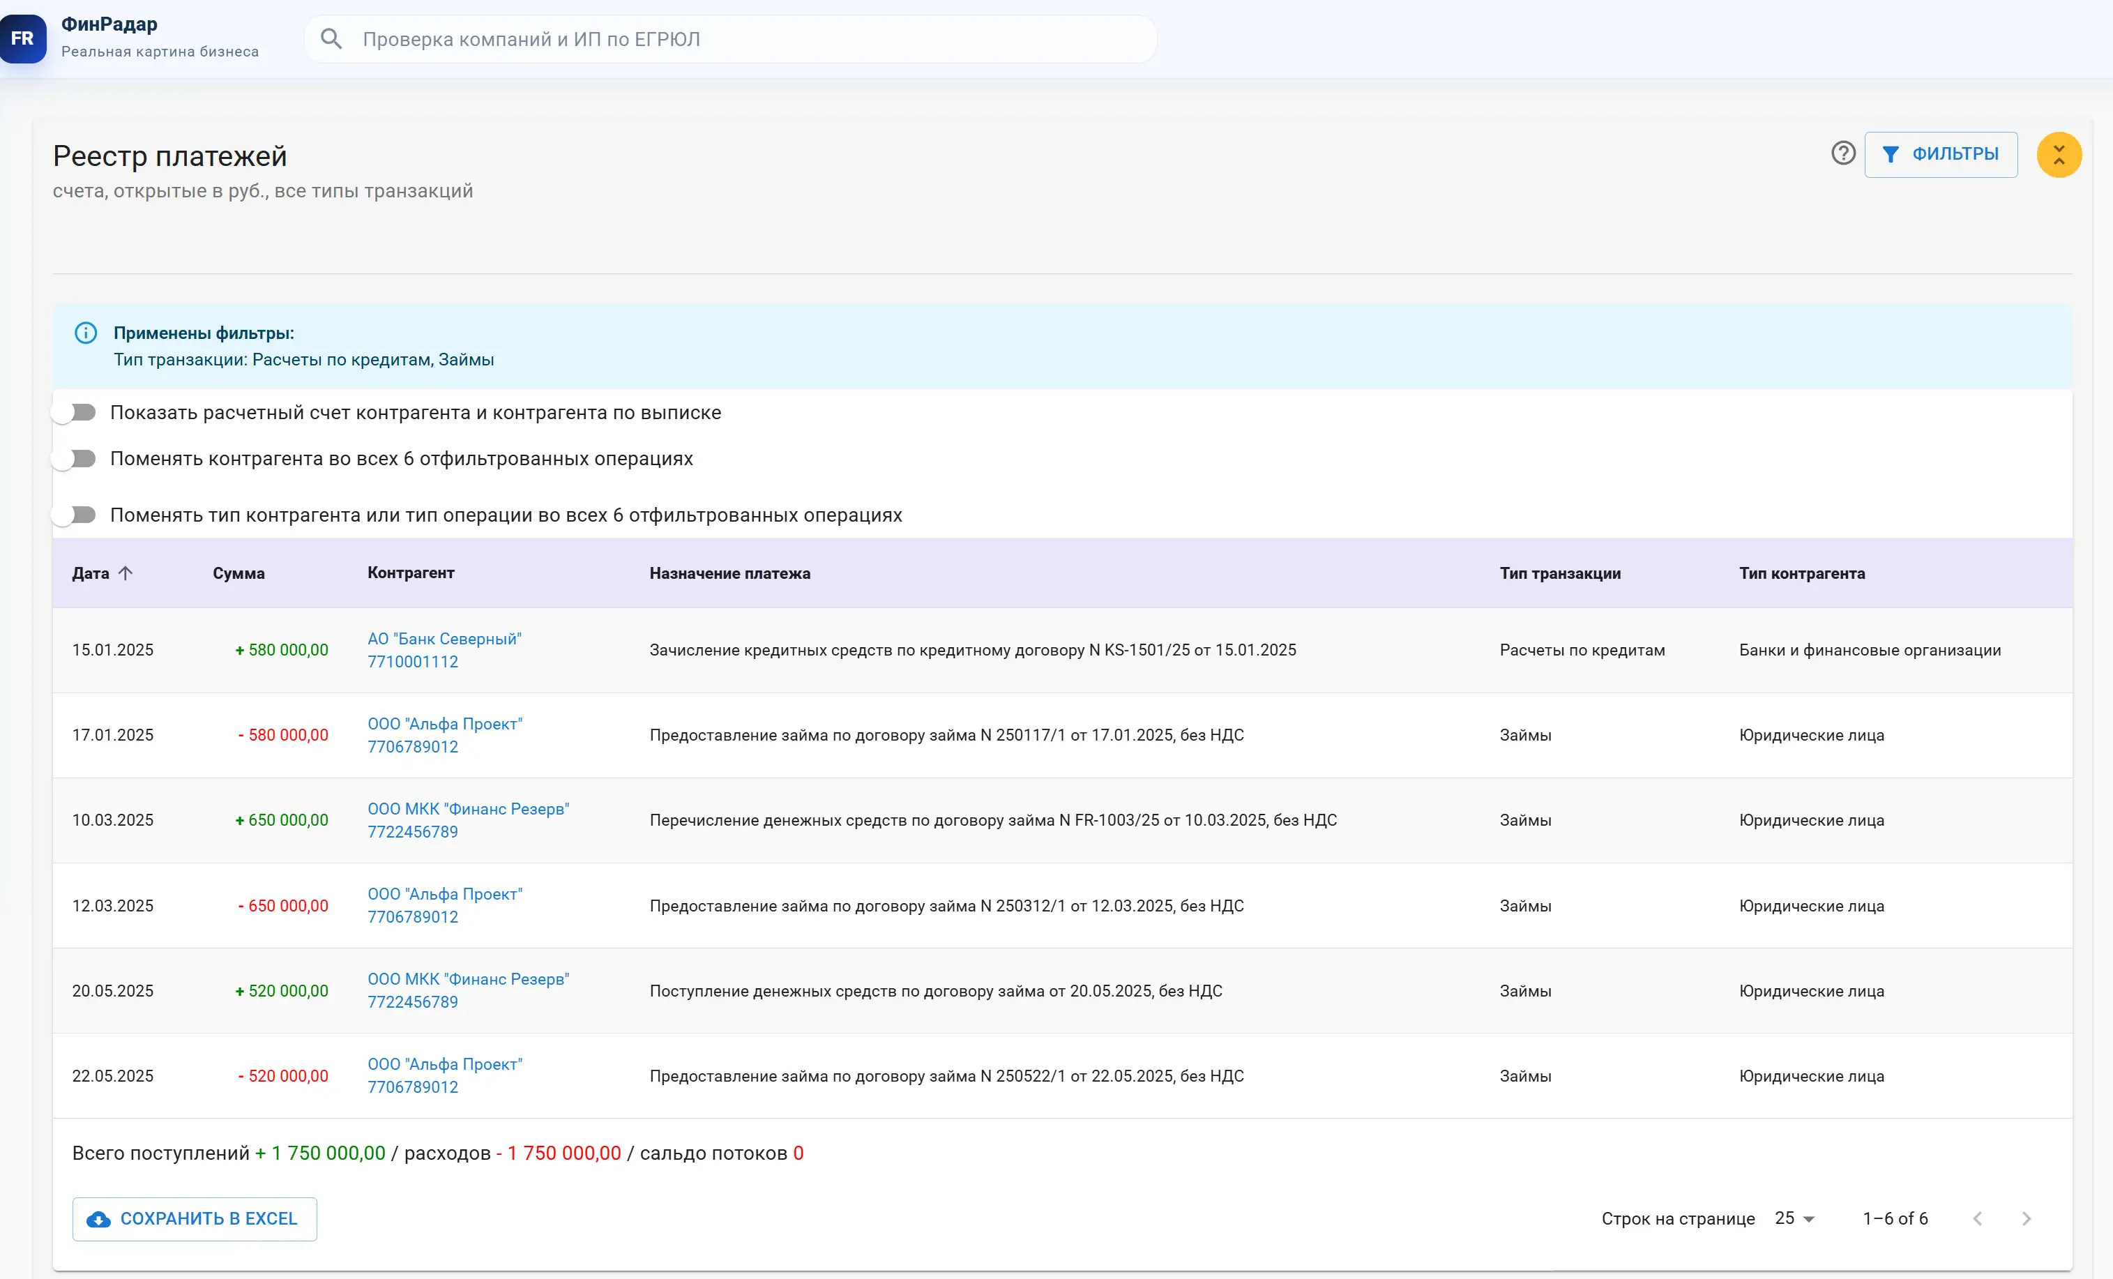Viewport: 2113px width, 1279px height.
Task: Click payment purpose Поступление денежных средств
Action: [x=936, y=991]
